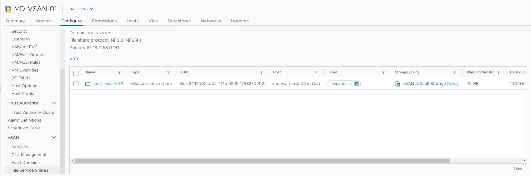The image size is (531, 176).
Task: Click the table horizontal scrollbar thumb
Action: tap(262, 161)
